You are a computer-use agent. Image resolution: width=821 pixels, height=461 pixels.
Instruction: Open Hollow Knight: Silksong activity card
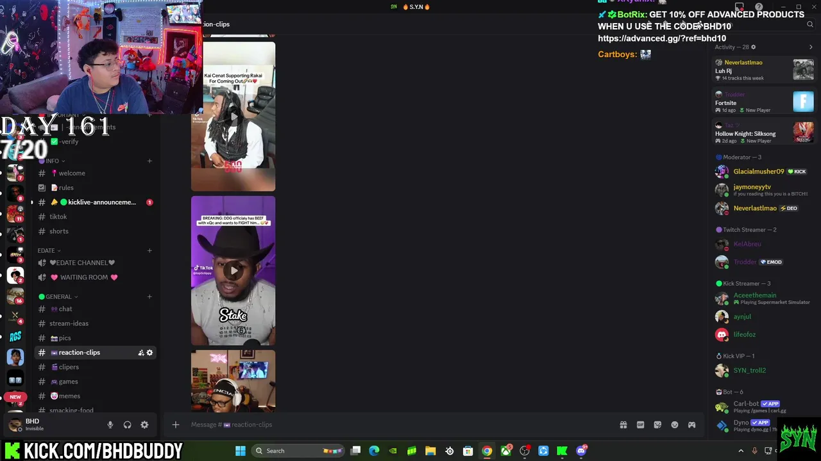pyautogui.click(x=765, y=133)
